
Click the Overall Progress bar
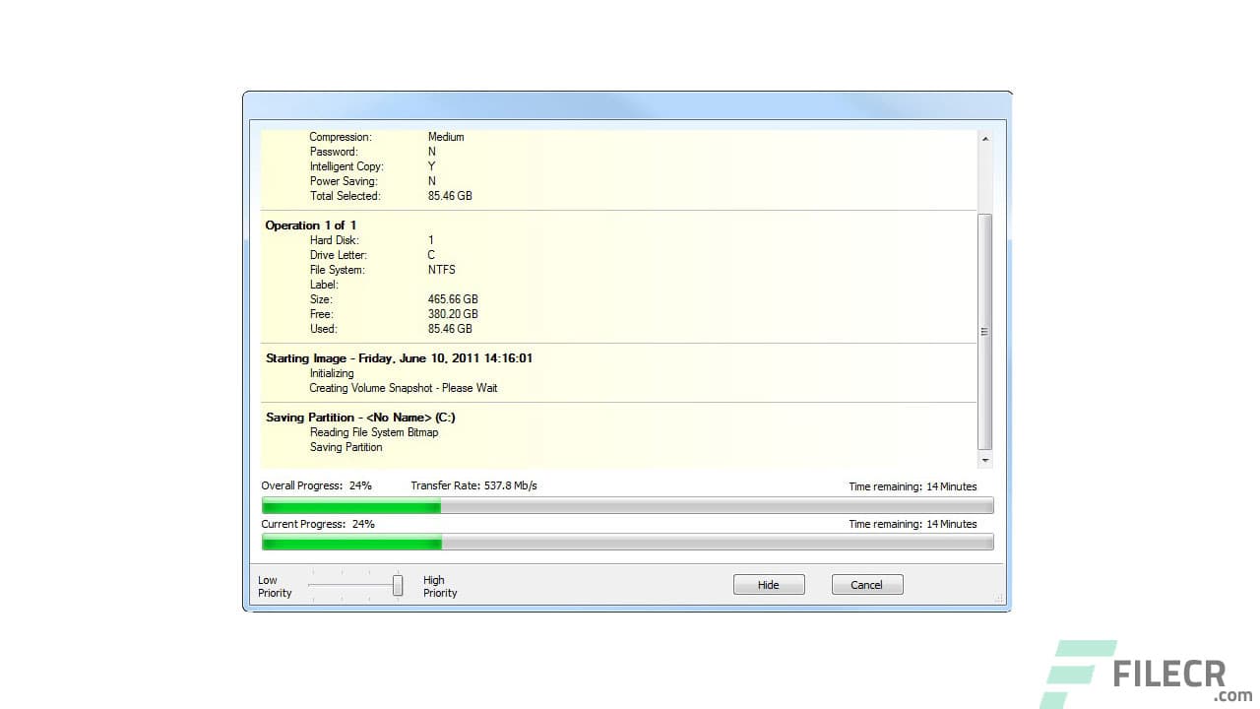[627, 505]
